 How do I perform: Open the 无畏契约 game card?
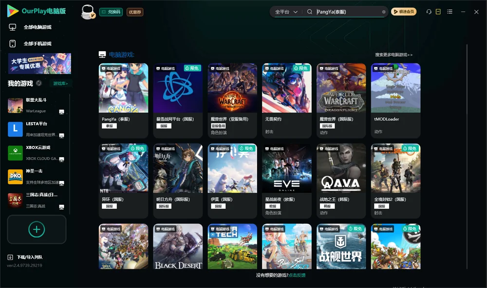(x=287, y=101)
